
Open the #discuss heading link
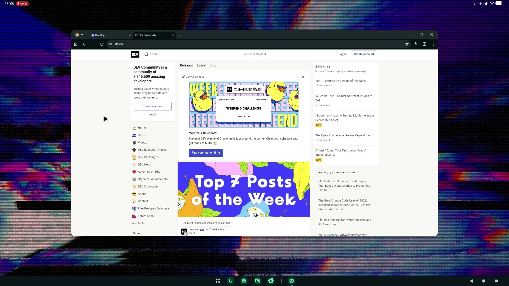(x=323, y=67)
